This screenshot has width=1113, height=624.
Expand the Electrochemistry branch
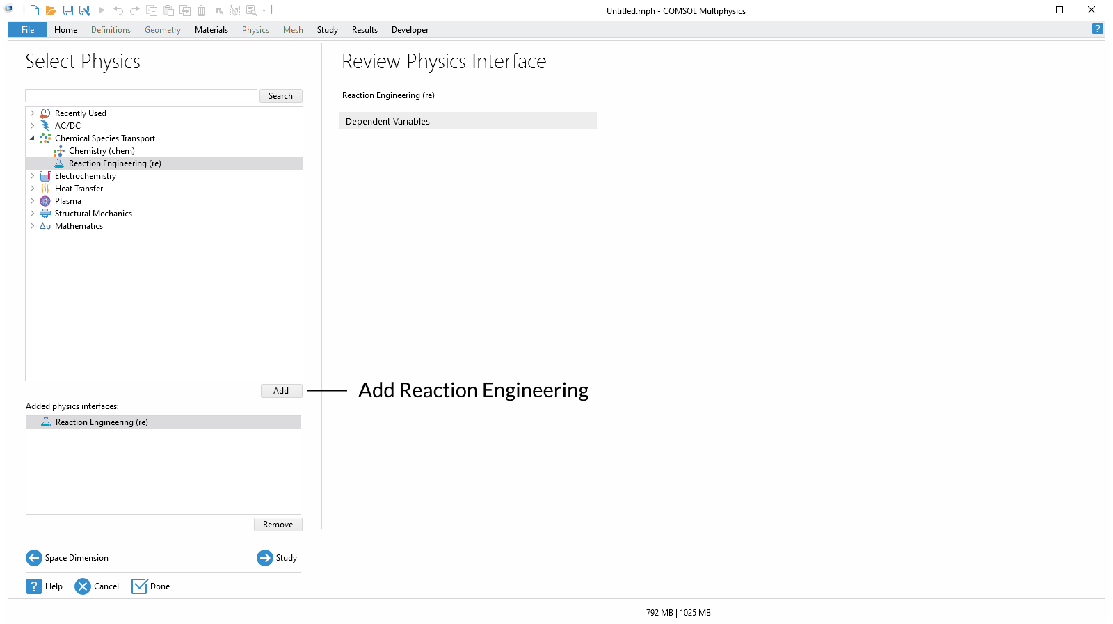pos(32,176)
